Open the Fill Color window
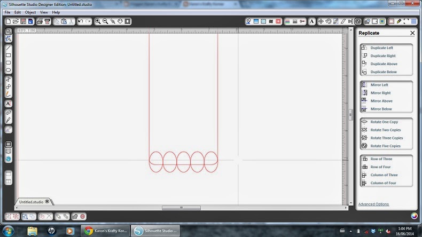 [x=248, y=21]
